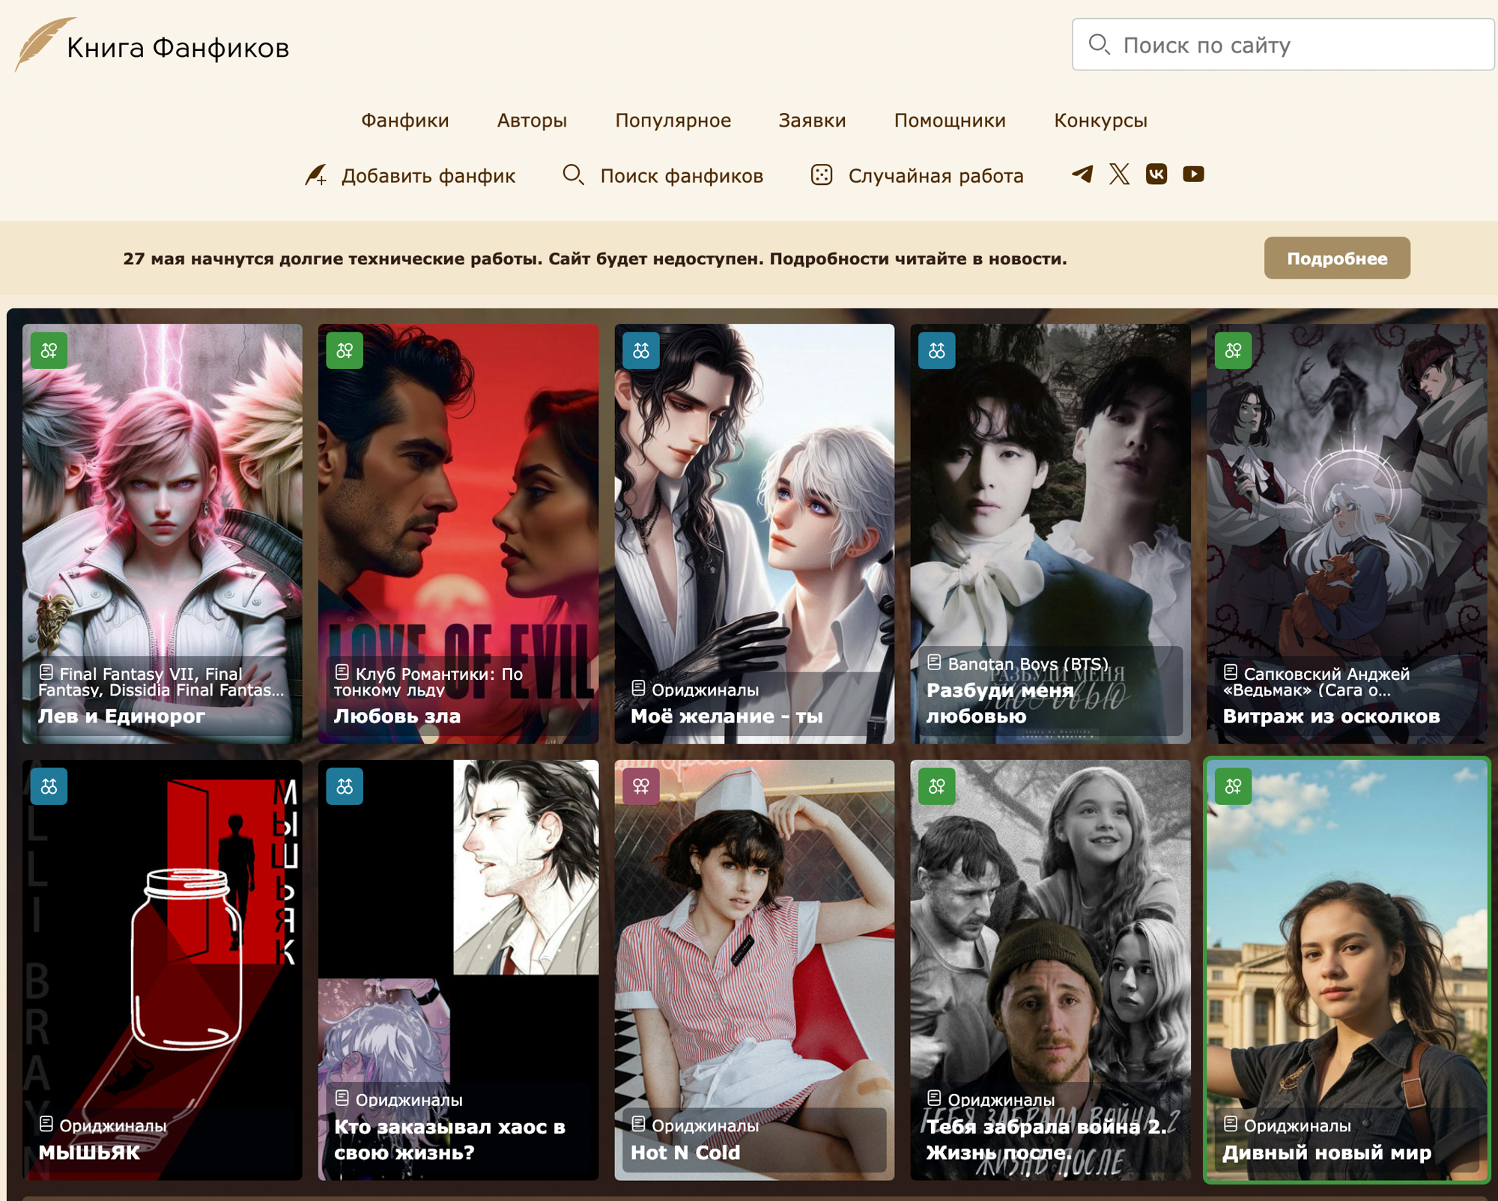Open the Поиск фанфиков link
Viewport: 1498px width, 1201px height.
point(681,176)
